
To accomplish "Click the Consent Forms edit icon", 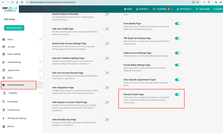I will [4, 110].
